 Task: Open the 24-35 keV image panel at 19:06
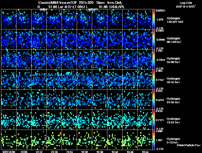pos(24,100)
